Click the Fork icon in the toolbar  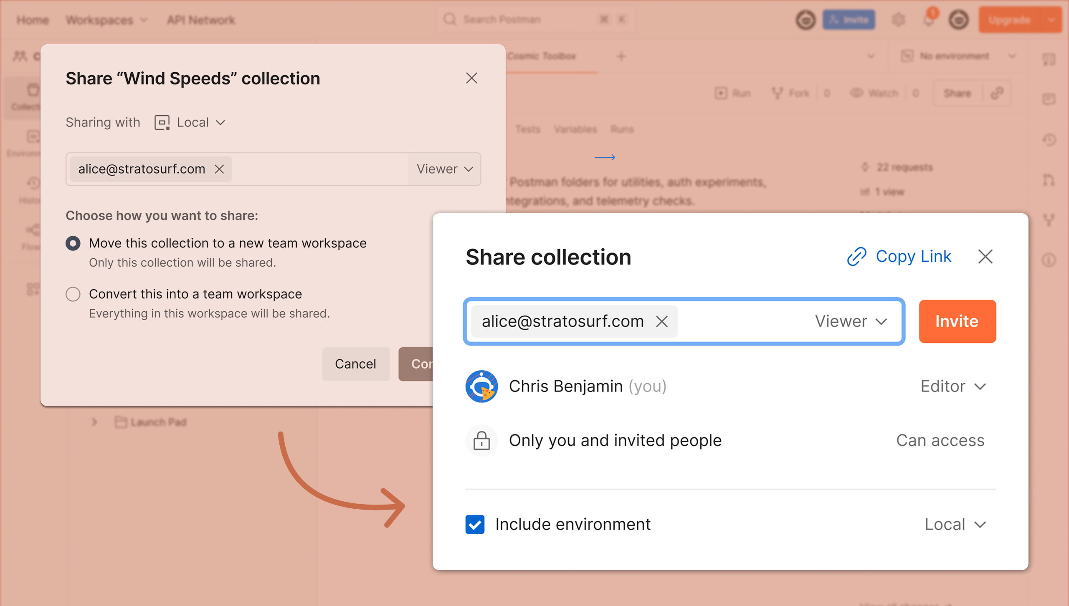(777, 93)
